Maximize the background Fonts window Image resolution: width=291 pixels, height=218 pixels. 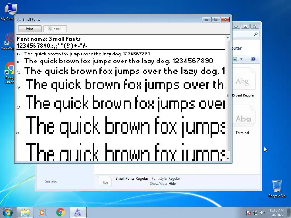[245, 26]
